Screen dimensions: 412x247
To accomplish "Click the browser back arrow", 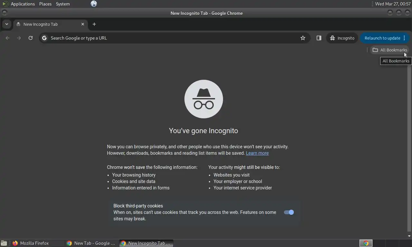I will (8, 38).
